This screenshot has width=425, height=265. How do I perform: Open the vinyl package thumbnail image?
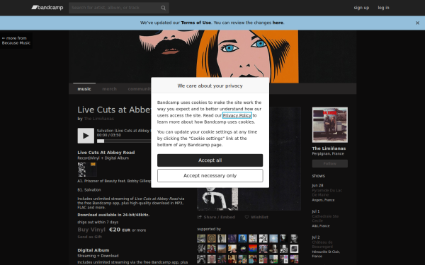click(87, 170)
